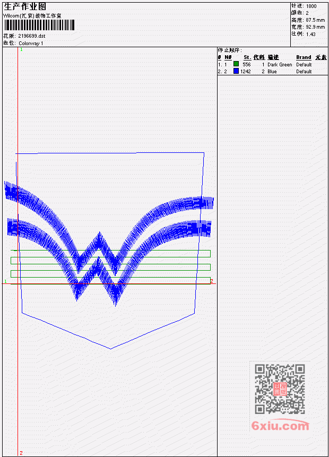The height and width of the screenshot is (457, 329).
Task: Click the 生产作业图 title
Action: (25, 7)
